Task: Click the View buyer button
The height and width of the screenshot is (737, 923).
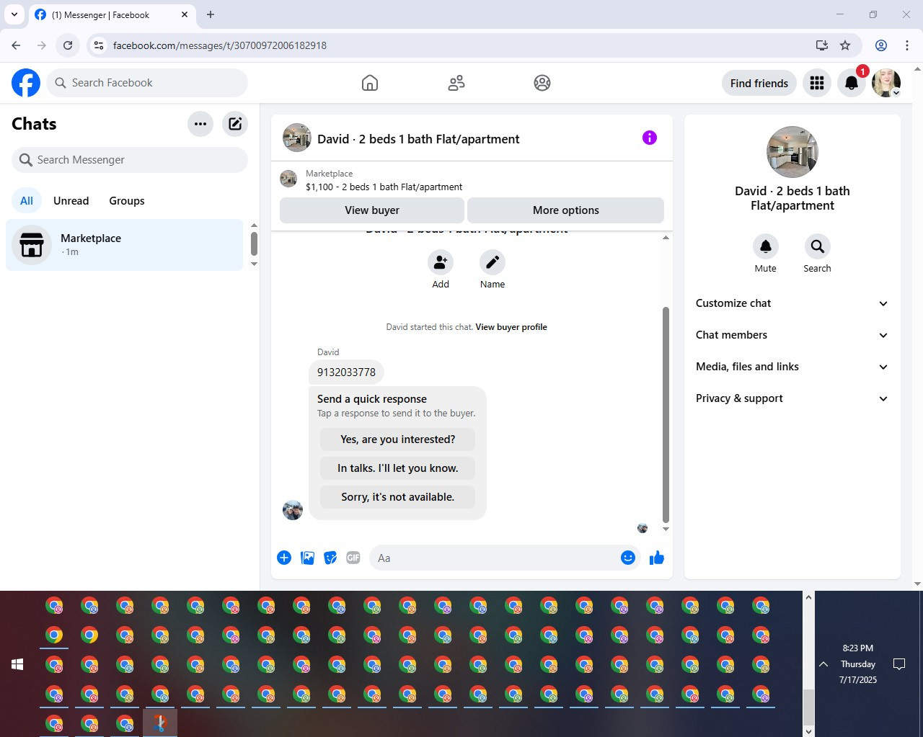Action: pyautogui.click(x=372, y=210)
